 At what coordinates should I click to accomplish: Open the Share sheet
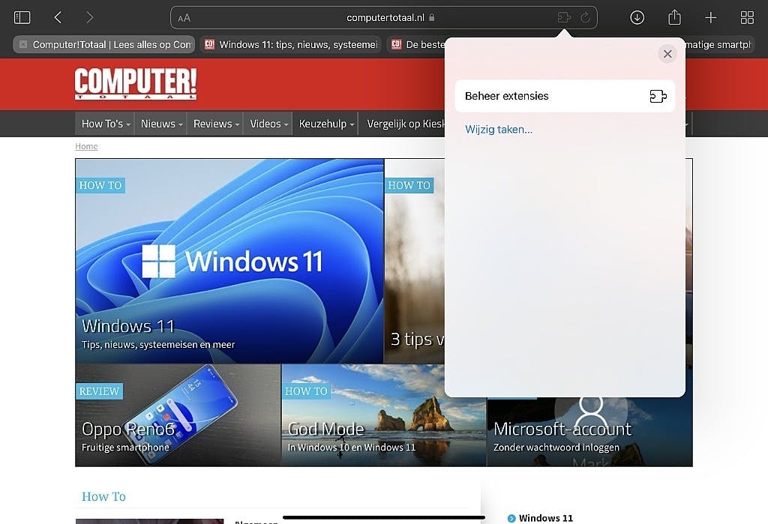pyautogui.click(x=674, y=17)
